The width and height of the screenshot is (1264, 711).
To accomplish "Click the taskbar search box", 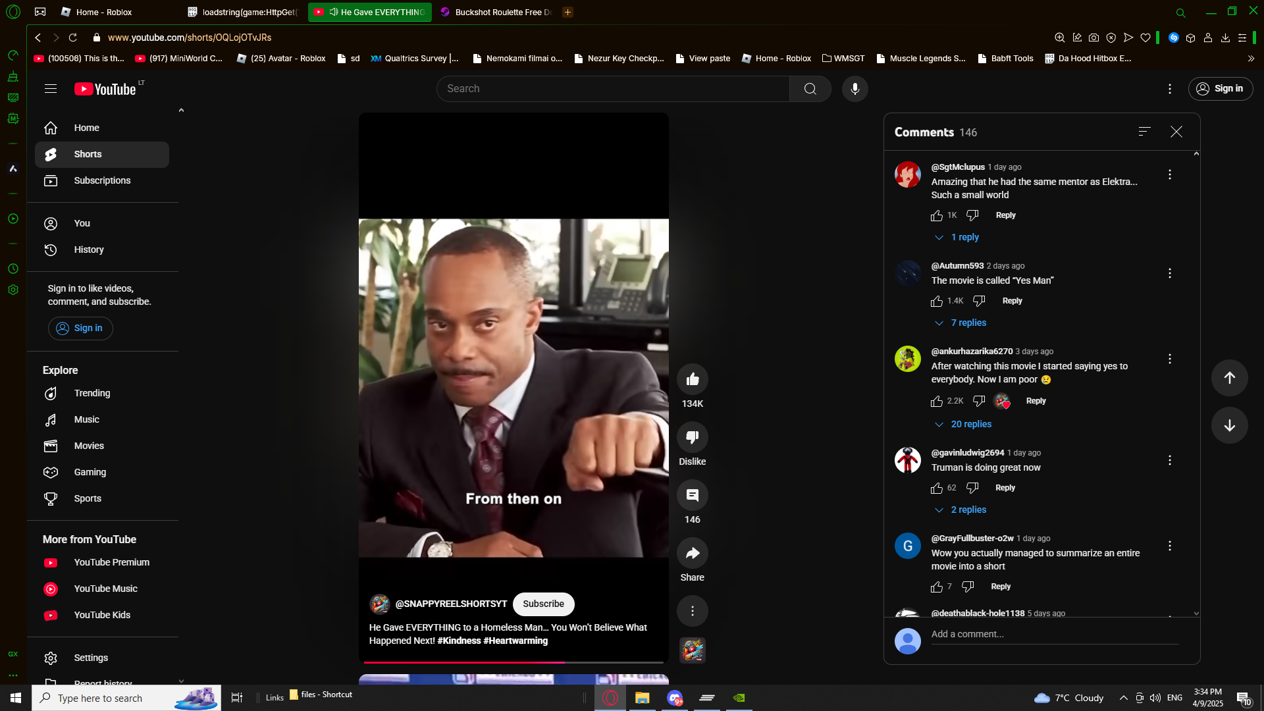I will click(x=126, y=698).
